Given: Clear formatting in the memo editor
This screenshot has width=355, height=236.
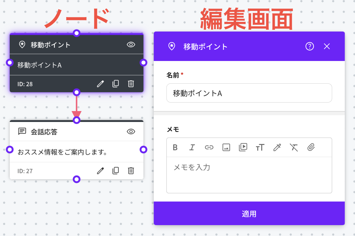Looking at the screenshot, I should [x=294, y=147].
